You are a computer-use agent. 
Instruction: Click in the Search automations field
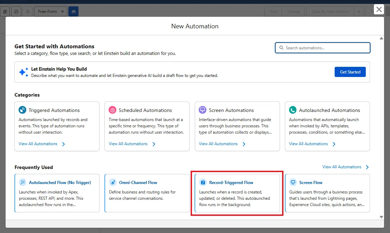click(x=323, y=48)
